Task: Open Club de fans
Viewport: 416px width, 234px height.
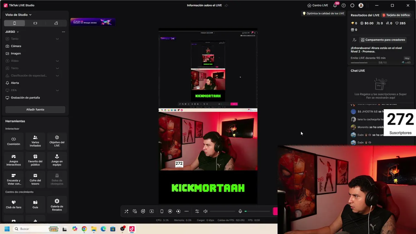Action: 14,204
